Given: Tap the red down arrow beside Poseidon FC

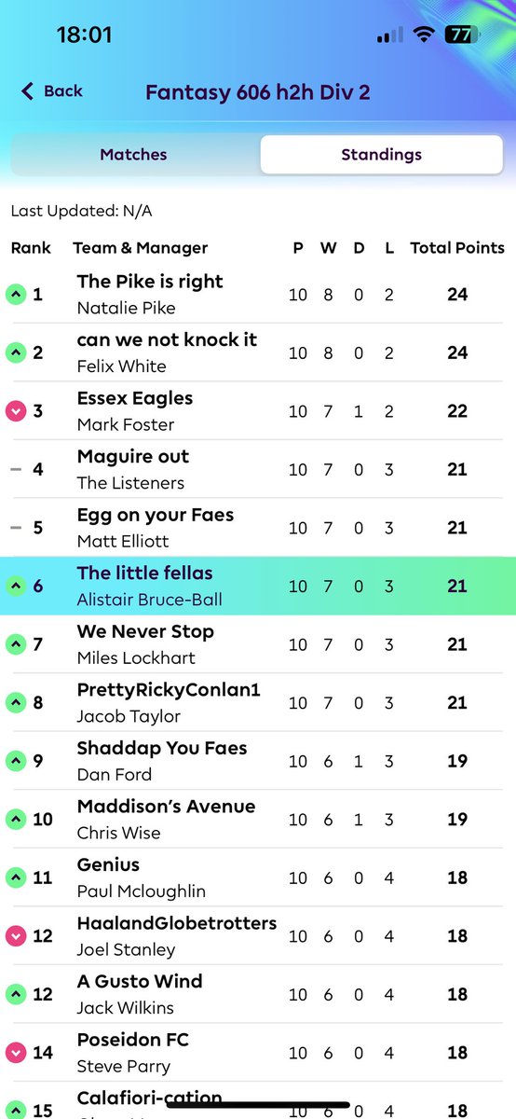Looking at the screenshot, I should [x=15, y=1053].
